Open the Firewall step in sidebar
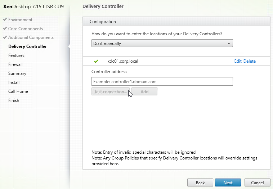This screenshot has width=273, height=189. point(15,64)
